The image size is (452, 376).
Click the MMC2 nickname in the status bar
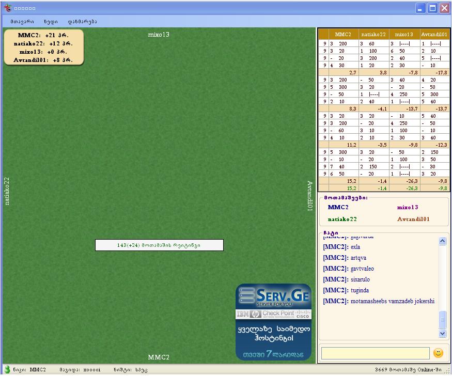click(38, 370)
